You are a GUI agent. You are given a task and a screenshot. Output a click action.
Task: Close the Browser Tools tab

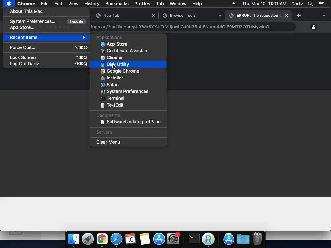pyautogui.click(x=220, y=15)
